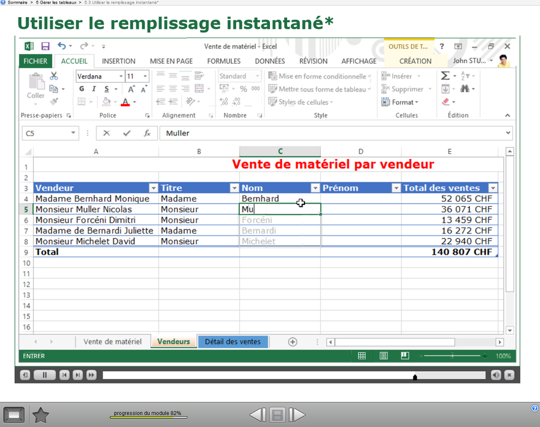Click the insert function fx icon
The image size is (540, 427).
click(147, 133)
